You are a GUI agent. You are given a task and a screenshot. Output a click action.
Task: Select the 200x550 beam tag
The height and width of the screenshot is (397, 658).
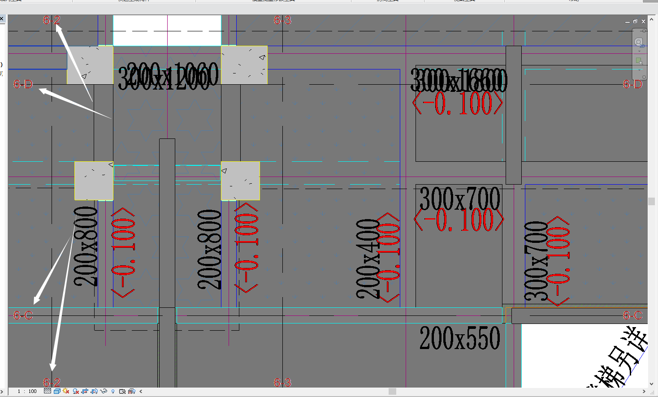pos(460,338)
